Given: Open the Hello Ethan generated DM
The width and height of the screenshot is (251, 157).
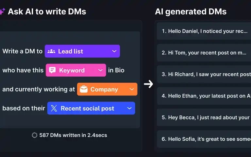Looking at the screenshot, I should coord(204,96).
